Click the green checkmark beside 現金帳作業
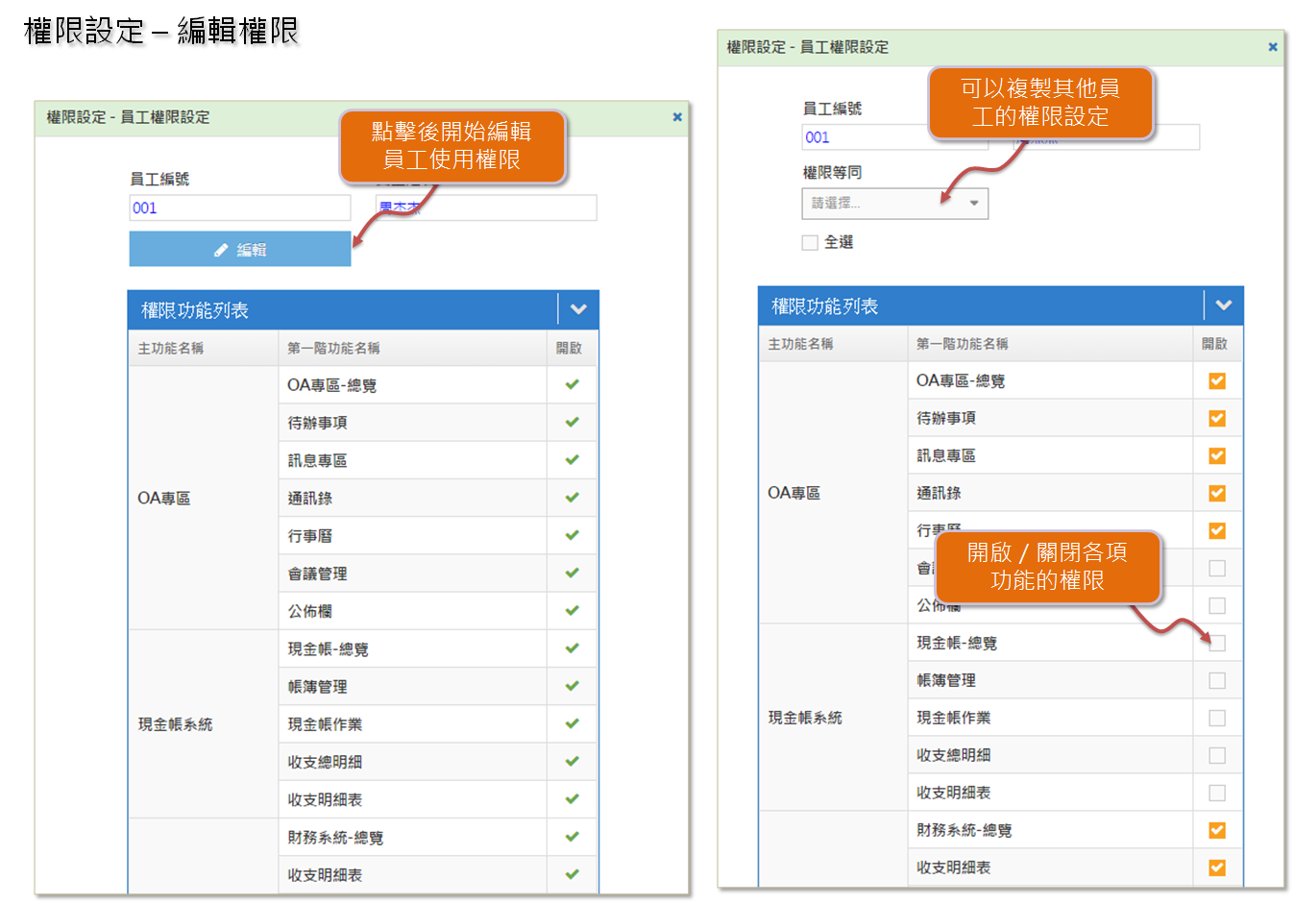Image resolution: width=1294 pixels, height=904 pixels. tap(573, 724)
